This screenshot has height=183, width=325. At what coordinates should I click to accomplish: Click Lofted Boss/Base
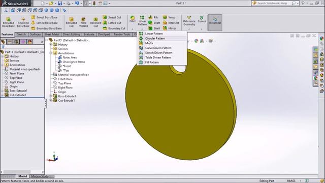point(44,23)
